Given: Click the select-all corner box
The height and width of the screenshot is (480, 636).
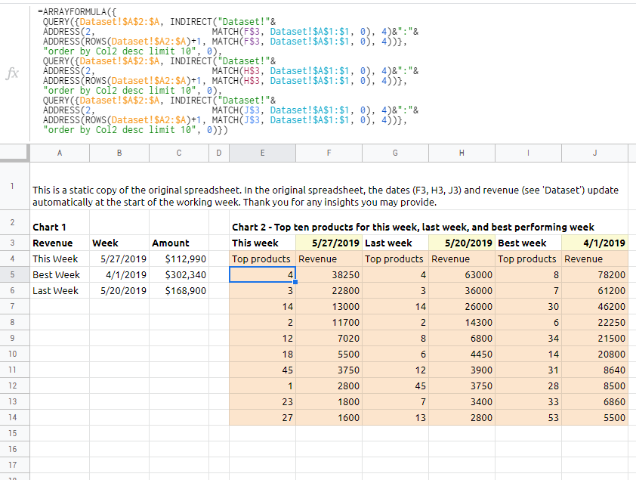Looking at the screenshot, I should [x=14, y=153].
